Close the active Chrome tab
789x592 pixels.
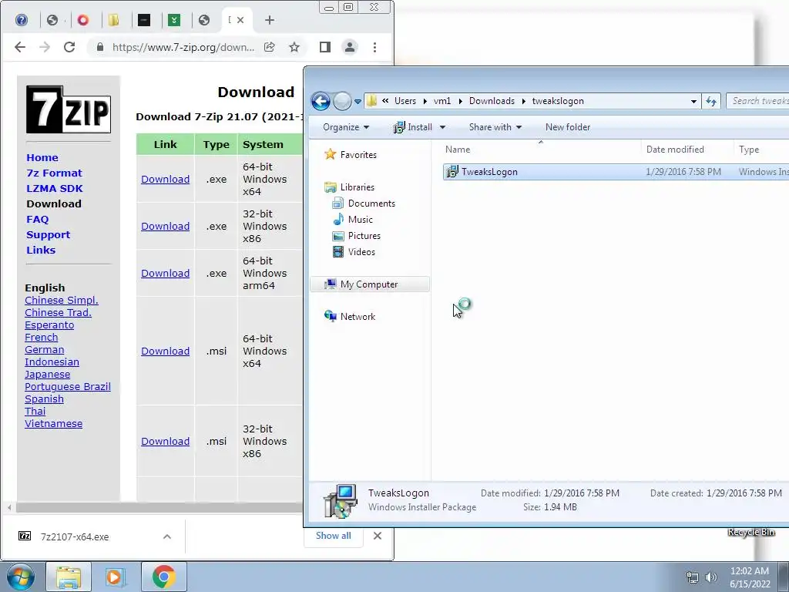240,20
